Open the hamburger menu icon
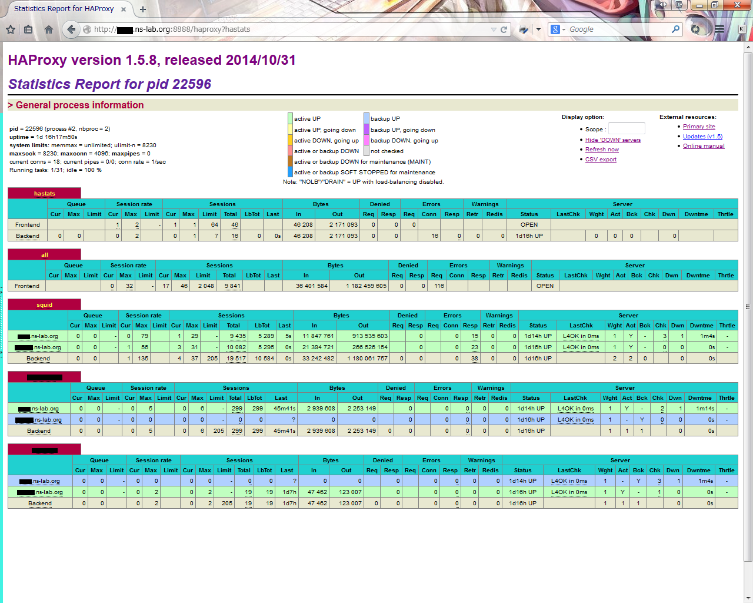The height and width of the screenshot is (603, 753). click(x=719, y=29)
